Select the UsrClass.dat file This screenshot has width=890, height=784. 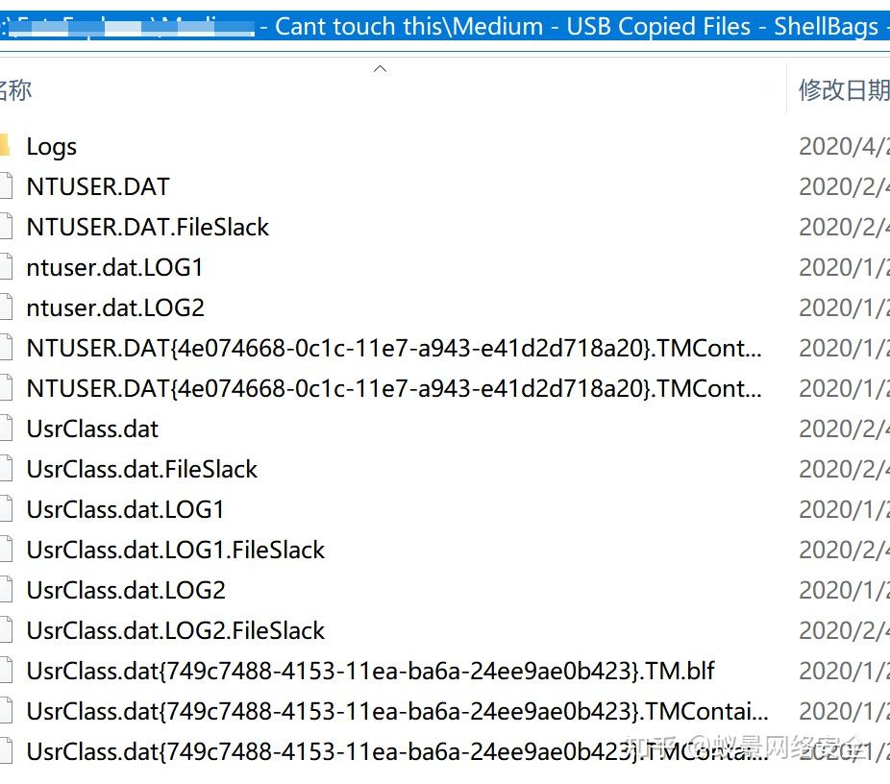[92, 429]
